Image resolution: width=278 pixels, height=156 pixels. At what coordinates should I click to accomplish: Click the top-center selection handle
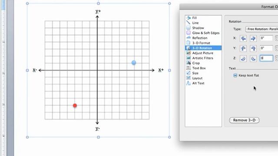pyautogui.click(x=99, y=3)
